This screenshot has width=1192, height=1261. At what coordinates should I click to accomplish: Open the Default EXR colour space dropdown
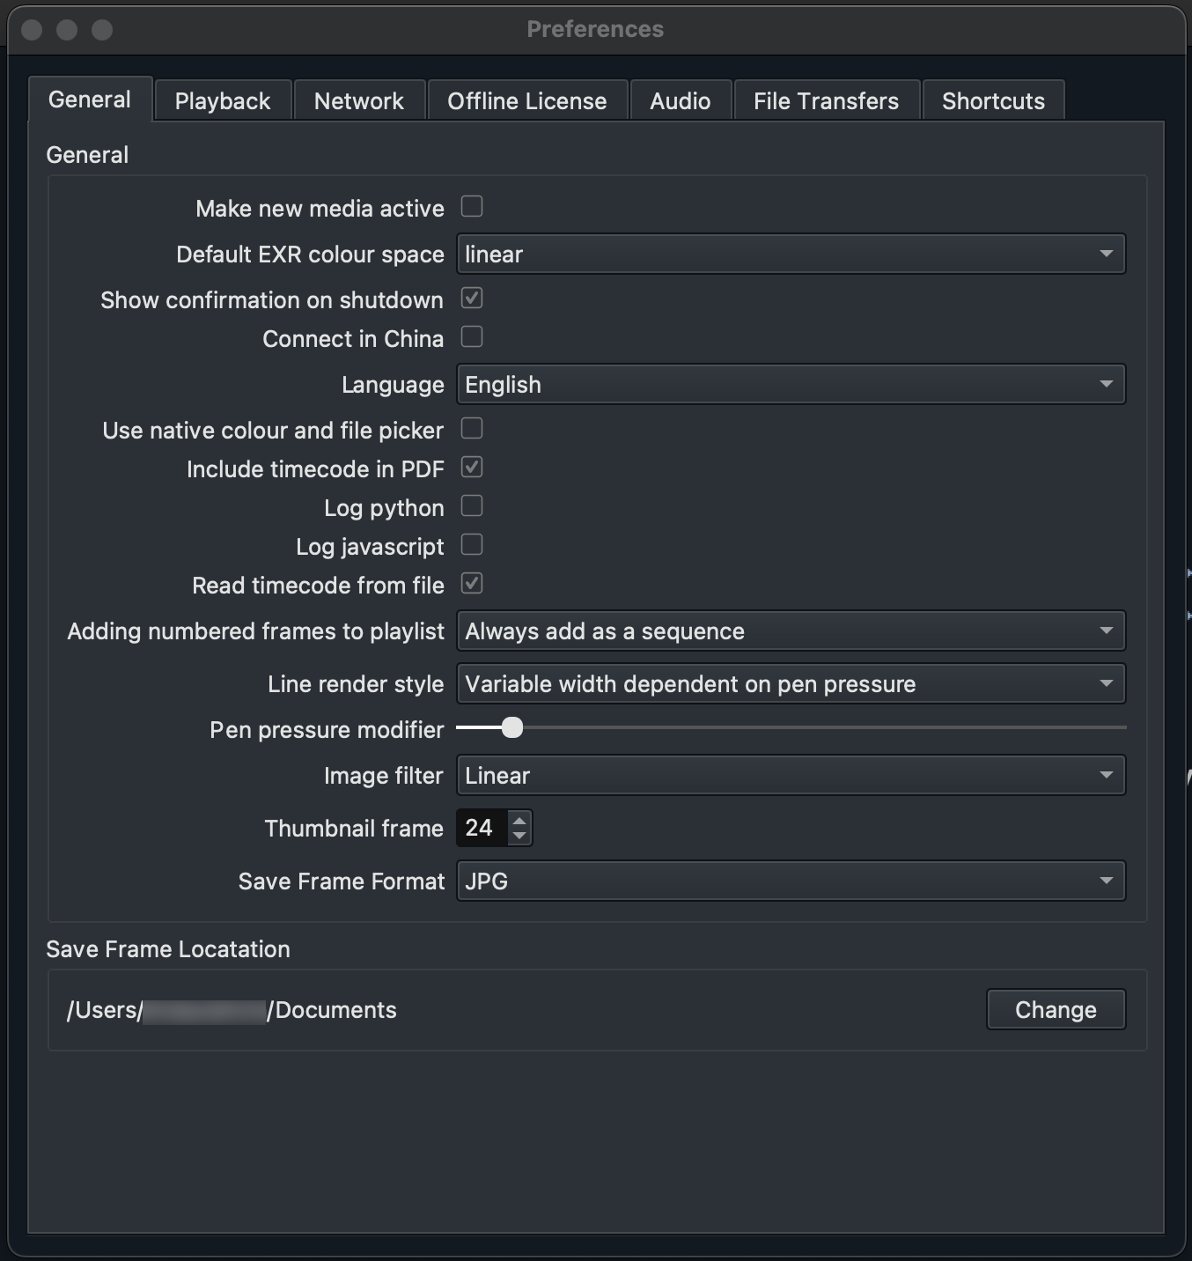coord(790,254)
